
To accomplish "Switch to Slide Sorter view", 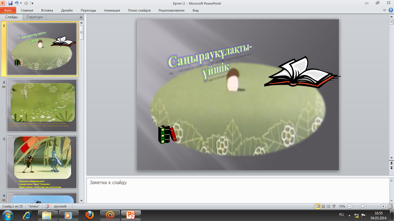I will pos(323,206).
